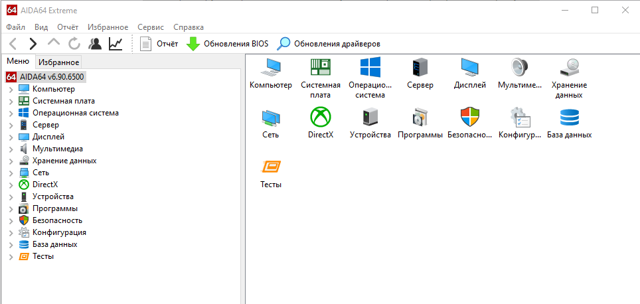Expand the DirectX tree node

[x=11, y=185]
